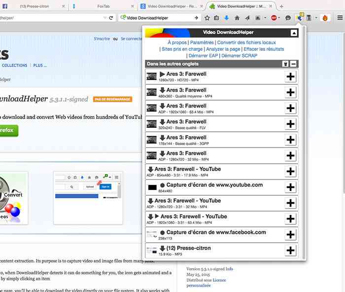
Task: Click Analyzer la page link
Action: click(x=223, y=49)
